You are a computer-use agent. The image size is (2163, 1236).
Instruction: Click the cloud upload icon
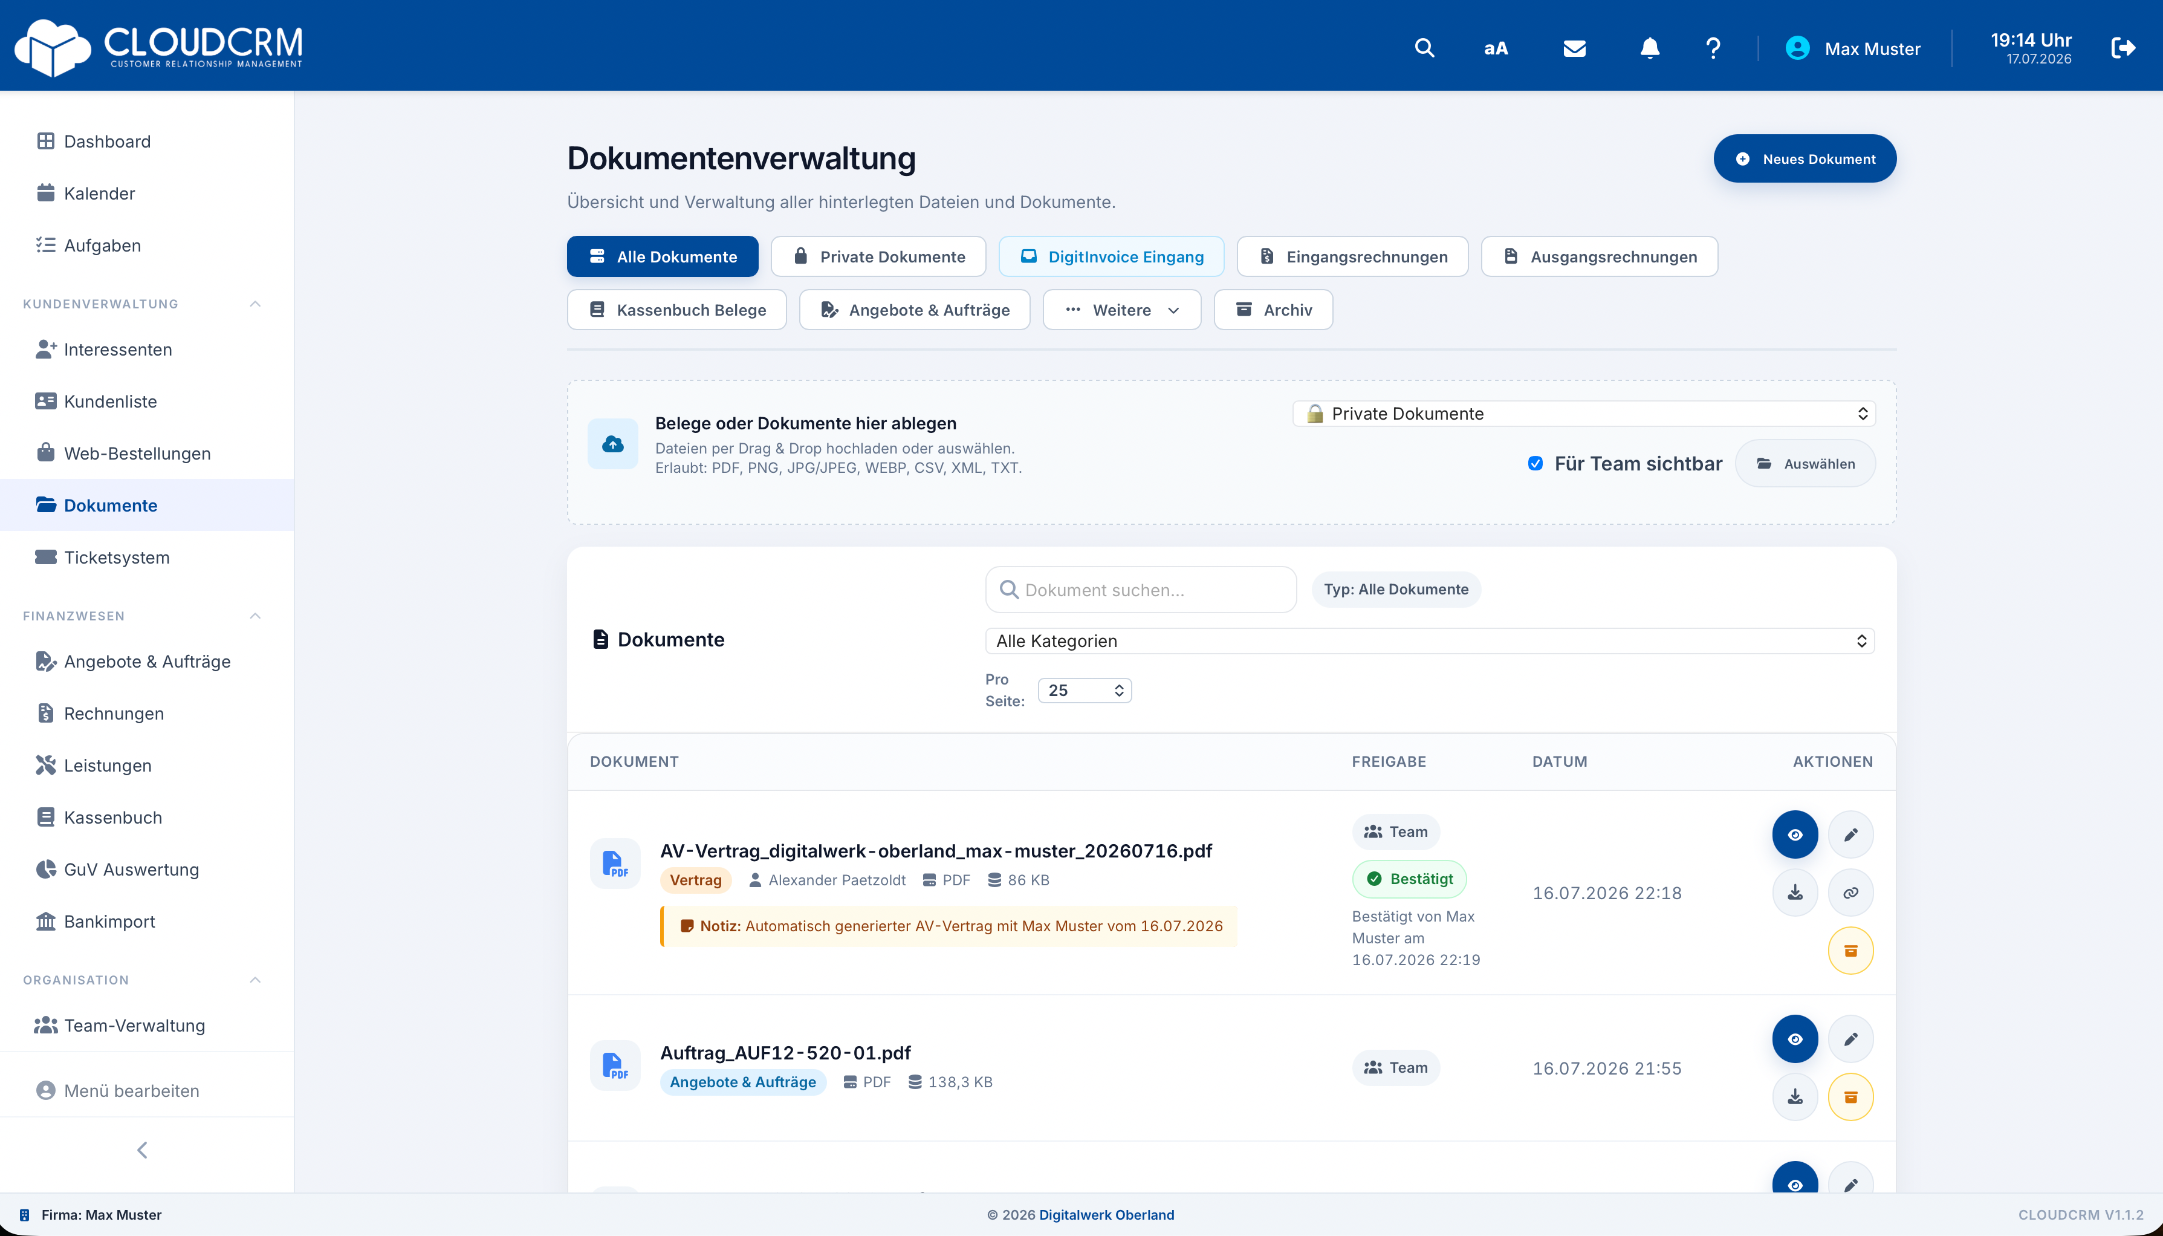coord(612,444)
